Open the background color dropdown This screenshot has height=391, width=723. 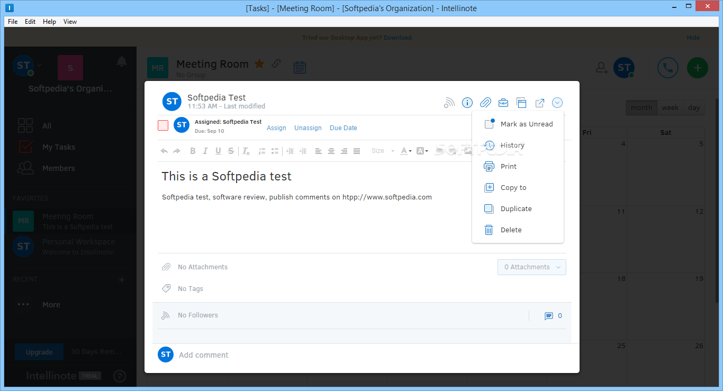pyautogui.click(x=422, y=151)
